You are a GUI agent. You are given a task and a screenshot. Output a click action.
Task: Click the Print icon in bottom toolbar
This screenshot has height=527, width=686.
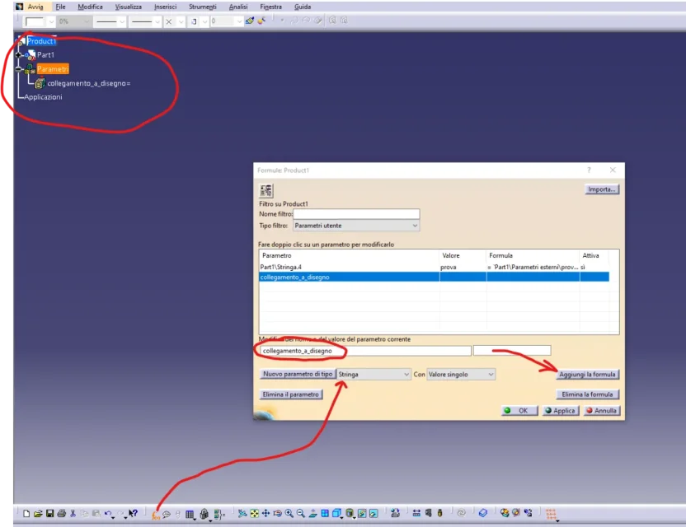tap(61, 514)
